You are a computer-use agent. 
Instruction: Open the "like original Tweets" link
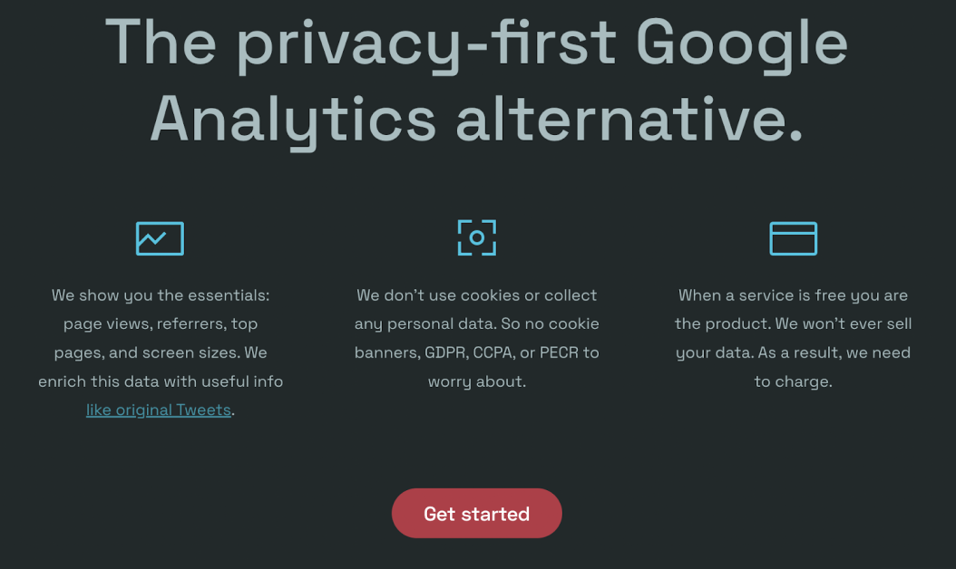point(159,410)
